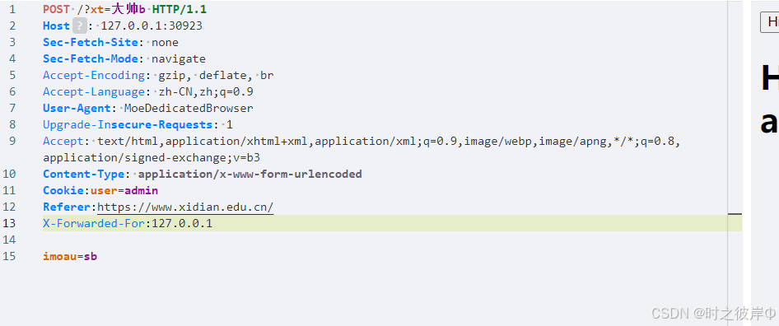779x326 pixels.
Task: Click the question mark icon beside Host
Action: (80, 26)
